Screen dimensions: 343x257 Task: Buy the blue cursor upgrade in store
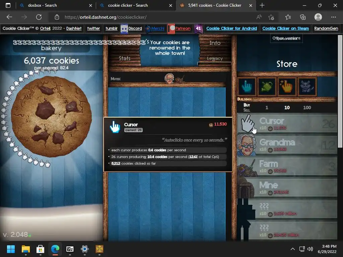click(247, 87)
